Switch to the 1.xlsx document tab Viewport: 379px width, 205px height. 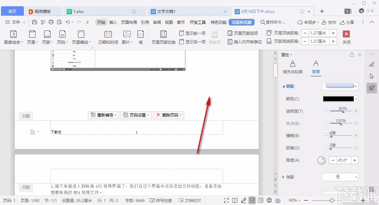pos(78,11)
